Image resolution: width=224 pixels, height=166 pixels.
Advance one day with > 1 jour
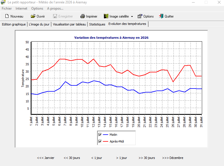point(122,158)
